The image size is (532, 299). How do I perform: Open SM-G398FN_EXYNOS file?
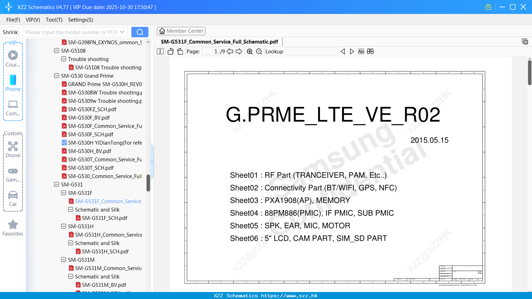(x=102, y=43)
